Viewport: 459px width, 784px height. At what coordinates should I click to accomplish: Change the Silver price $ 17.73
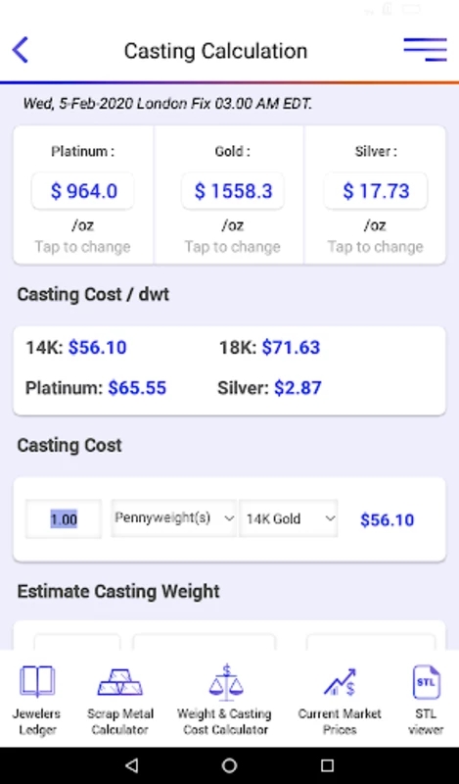376,191
